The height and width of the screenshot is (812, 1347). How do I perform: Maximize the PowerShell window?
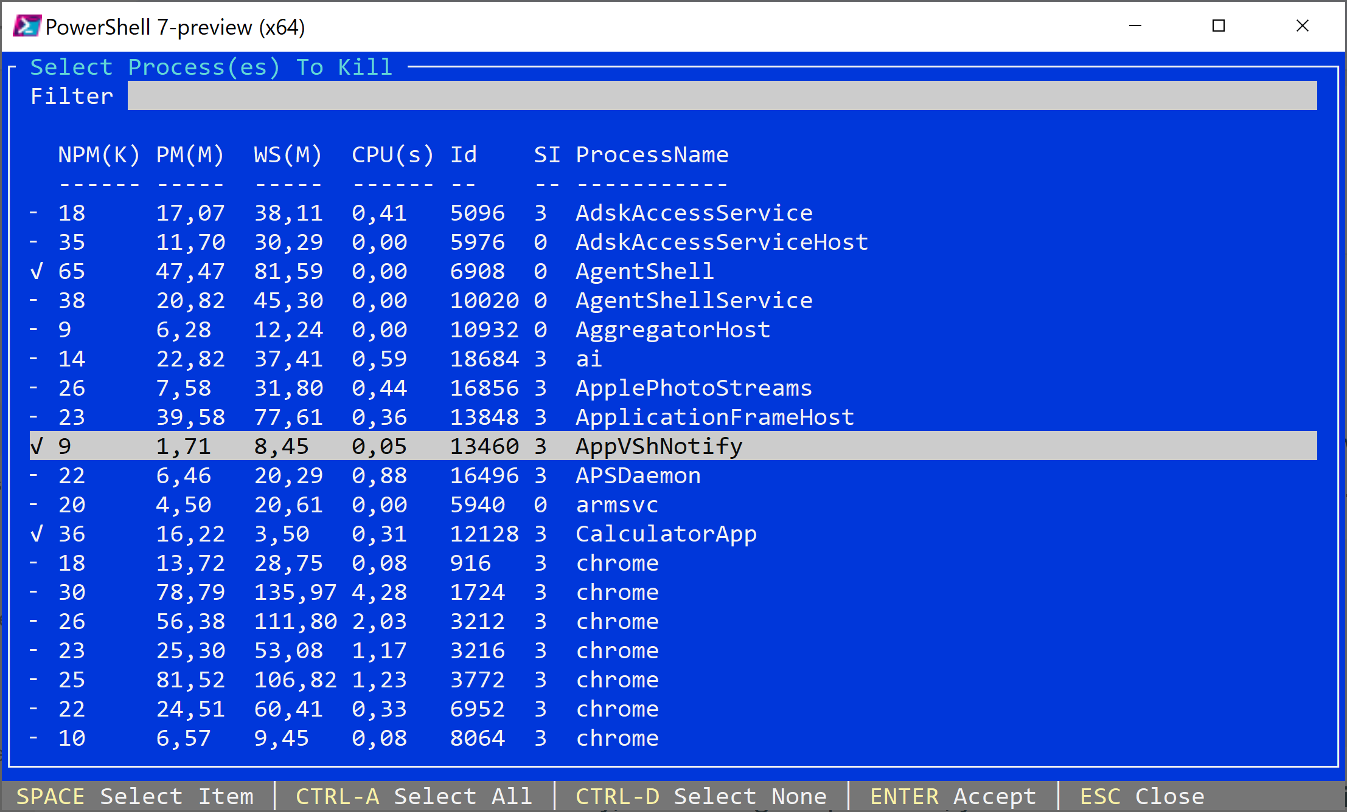(1219, 26)
